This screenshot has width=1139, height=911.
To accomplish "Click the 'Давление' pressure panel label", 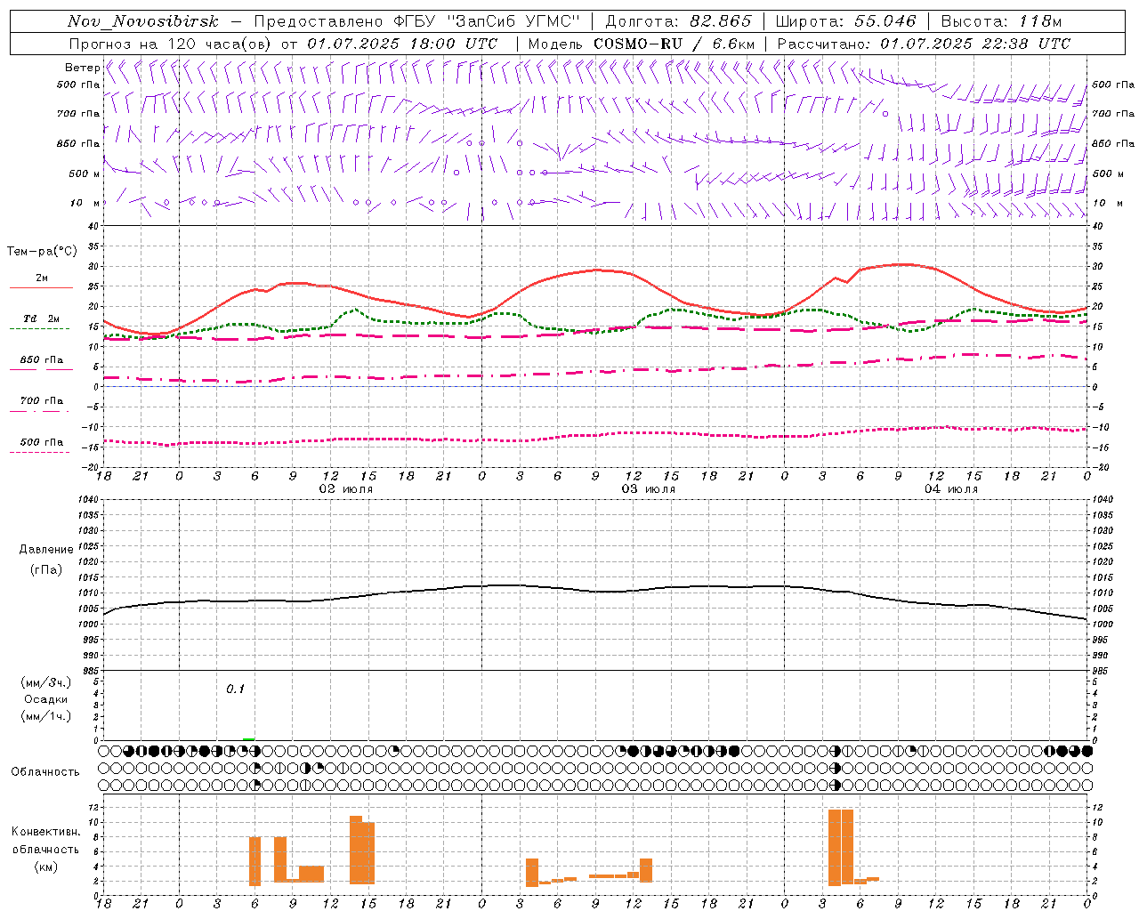I will pos(46,550).
